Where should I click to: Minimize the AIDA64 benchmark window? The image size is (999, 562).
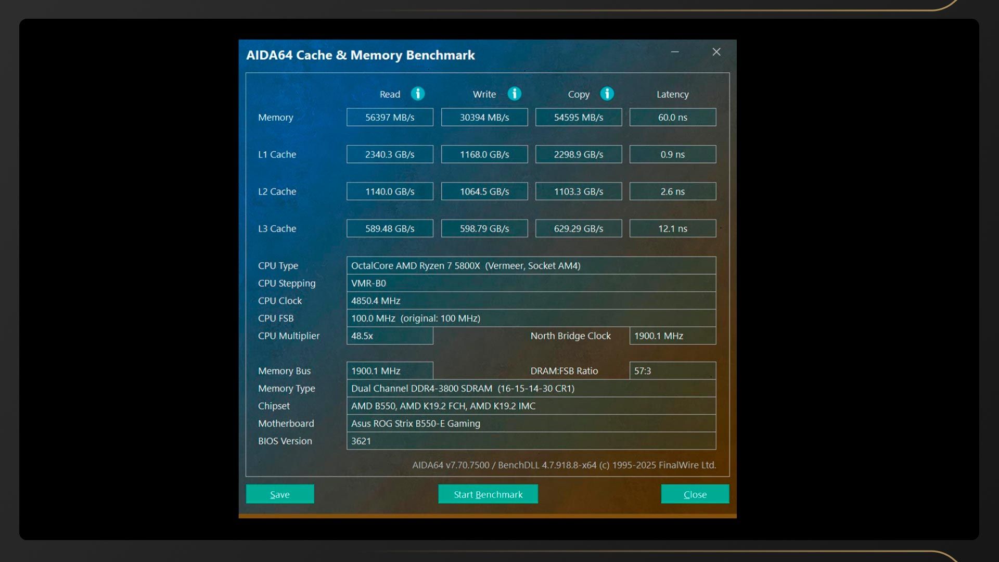point(675,52)
